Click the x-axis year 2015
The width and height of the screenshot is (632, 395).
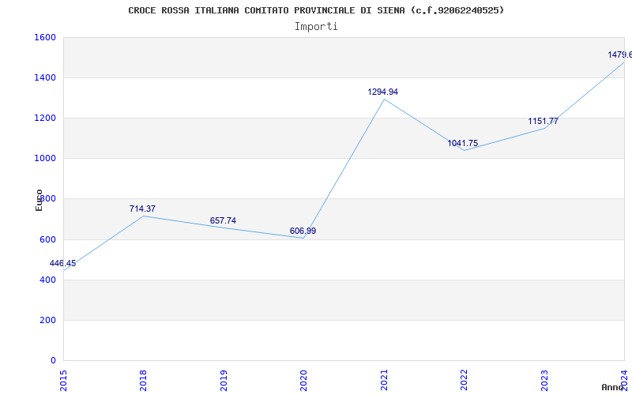pyautogui.click(x=63, y=380)
